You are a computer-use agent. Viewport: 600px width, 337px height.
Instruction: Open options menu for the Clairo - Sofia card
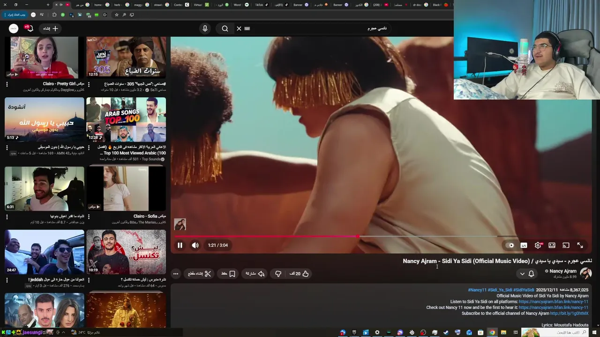click(x=89, y=217)
